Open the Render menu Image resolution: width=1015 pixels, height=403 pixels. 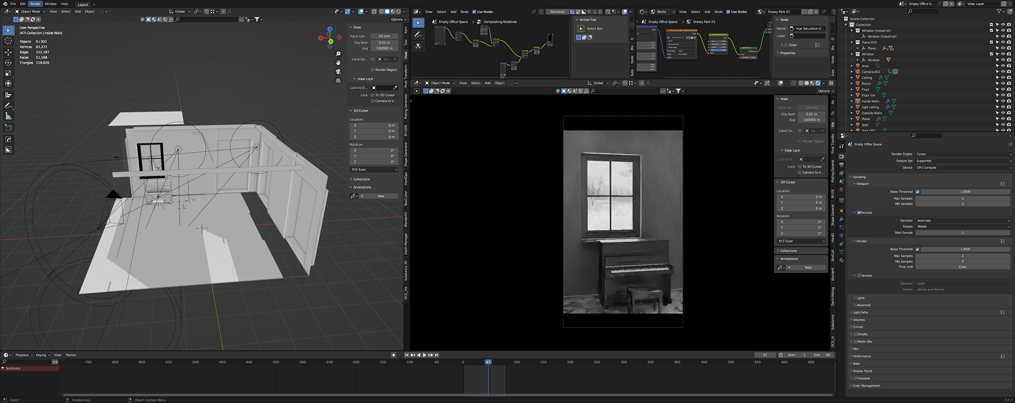coord(35,4)
